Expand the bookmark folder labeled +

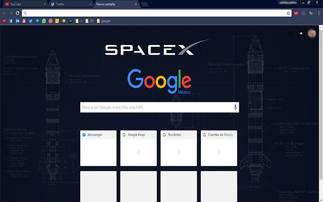79,21
